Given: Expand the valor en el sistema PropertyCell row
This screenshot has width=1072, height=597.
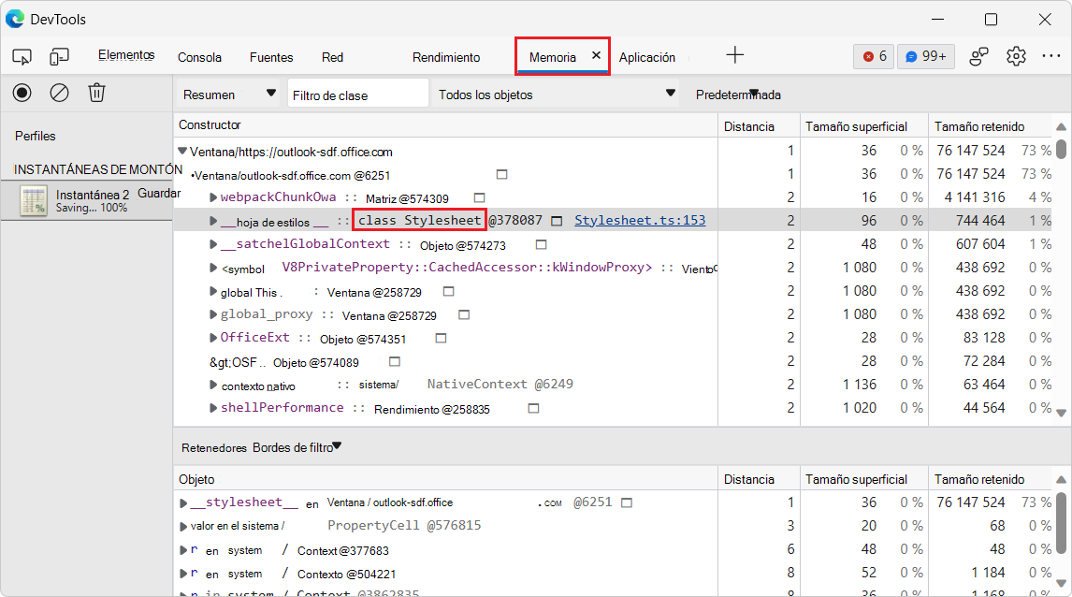Looking at the screenshot, I should [183, 527].
